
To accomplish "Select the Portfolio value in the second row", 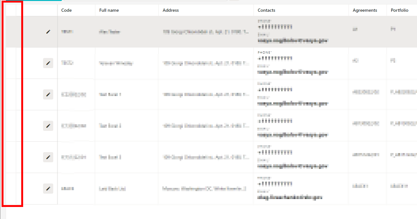I will pos(393,61).
